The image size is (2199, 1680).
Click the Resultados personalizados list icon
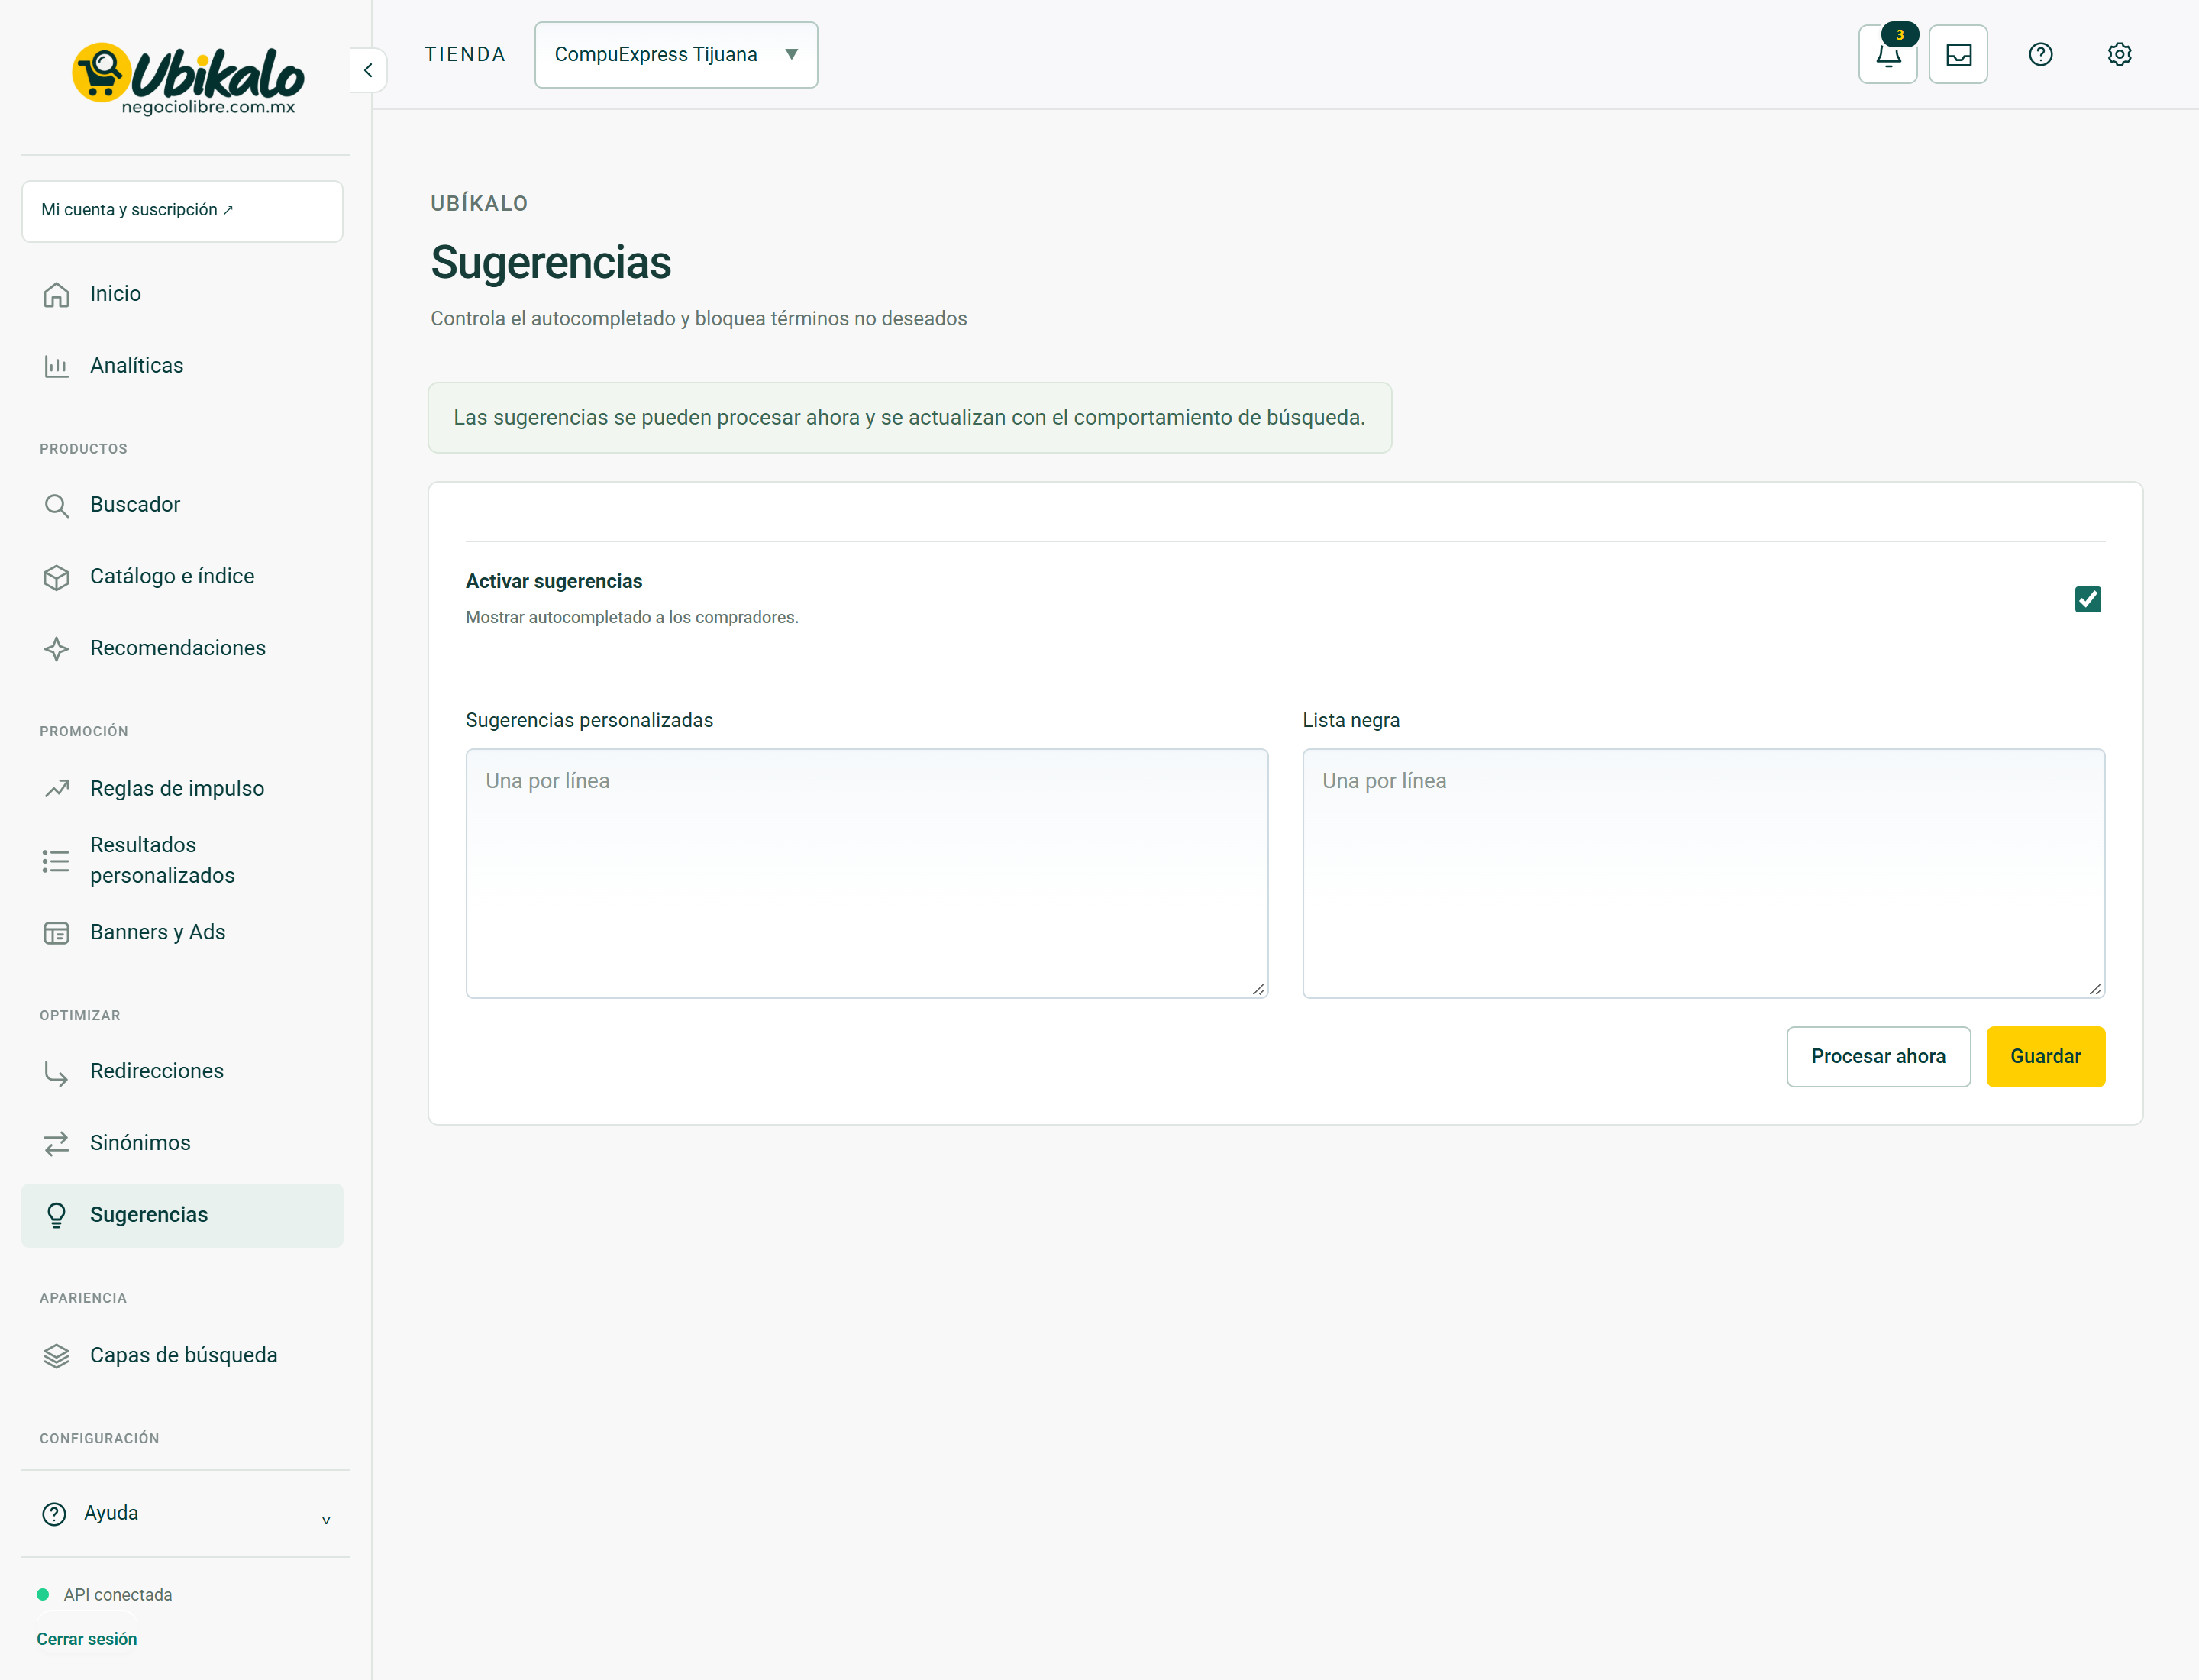[57, 861]
